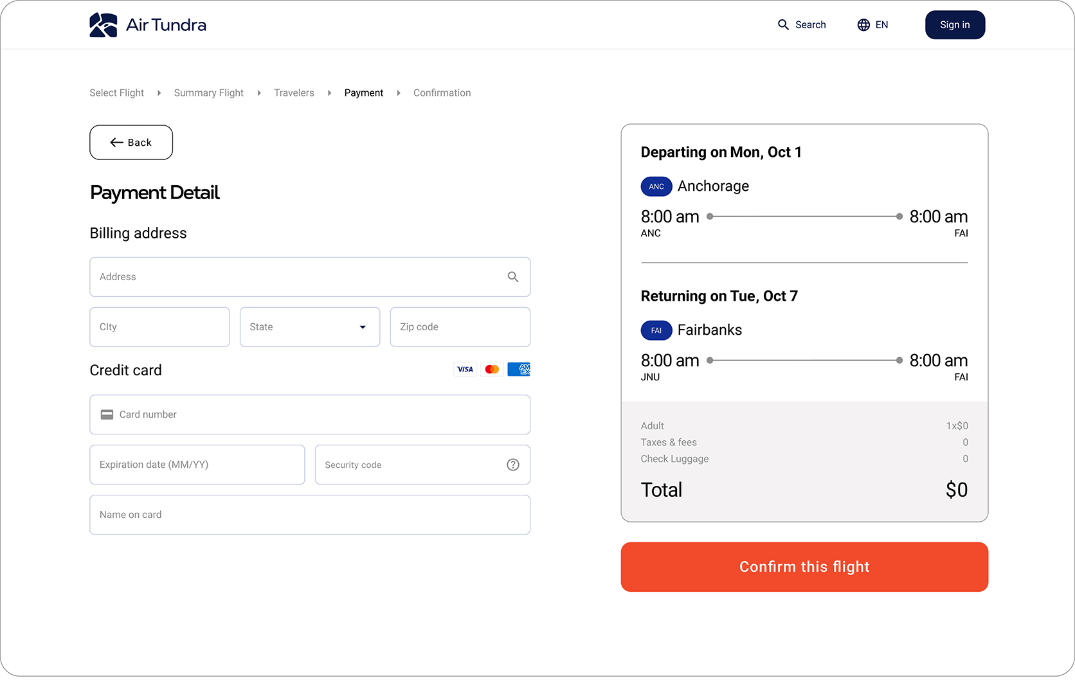Screen dimensions: 1075x694
Task: Click Confirm this flight button
Action: tap(804, 567)
